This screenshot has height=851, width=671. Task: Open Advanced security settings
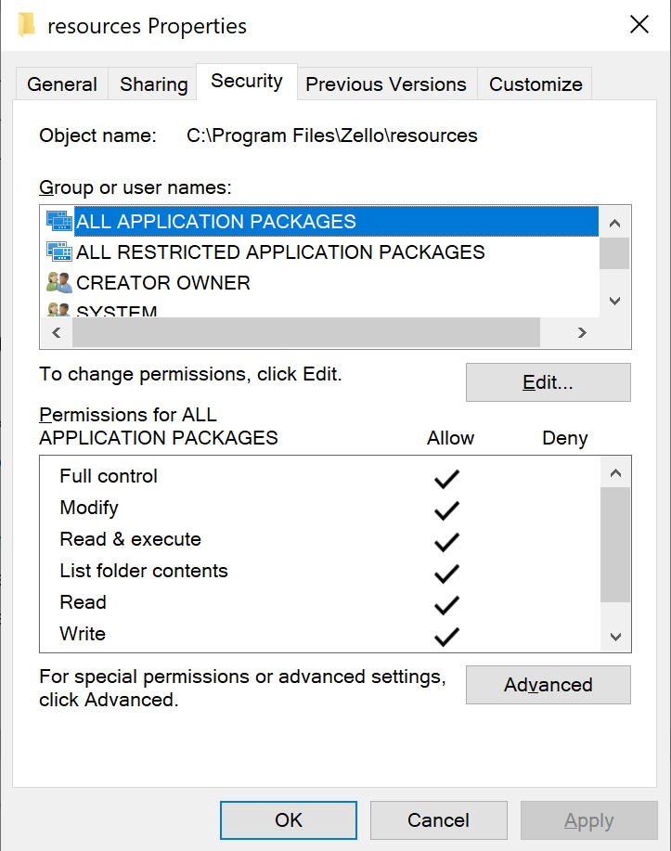pos(548,685)
